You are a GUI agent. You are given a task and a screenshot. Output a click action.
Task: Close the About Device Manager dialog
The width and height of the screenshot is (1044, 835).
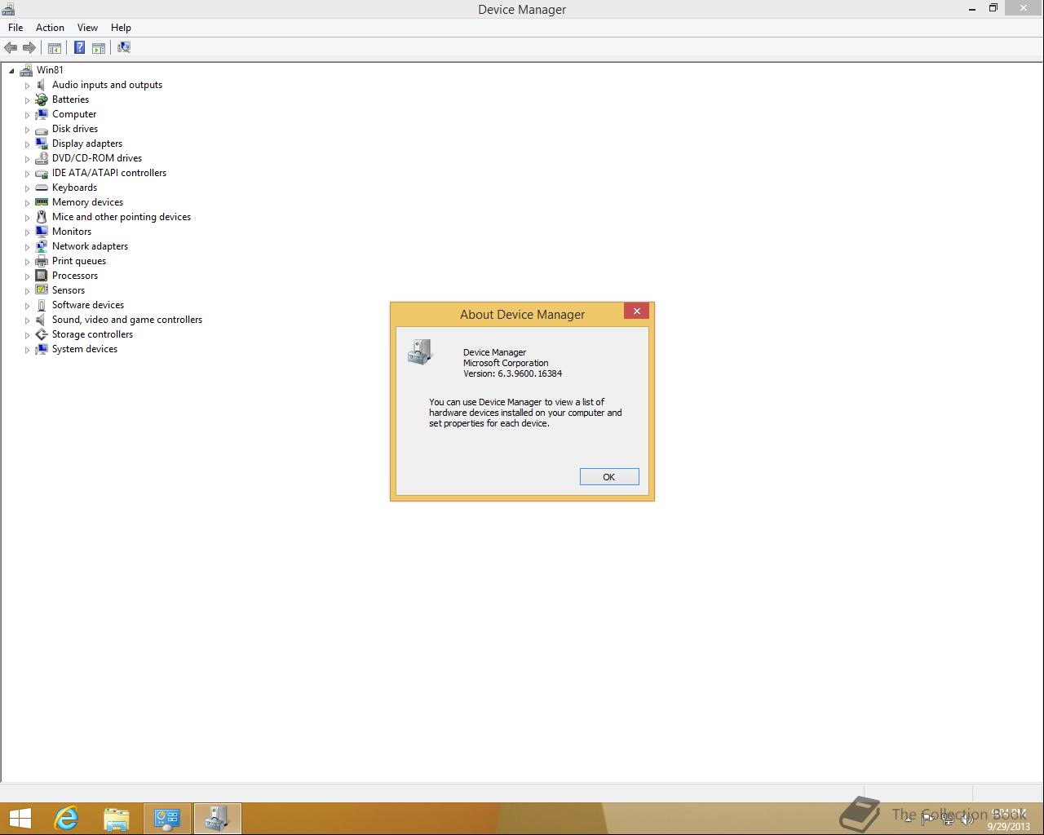click(637, 311)
